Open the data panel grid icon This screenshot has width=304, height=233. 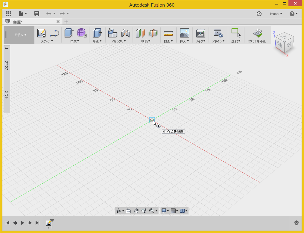point(8,13)
